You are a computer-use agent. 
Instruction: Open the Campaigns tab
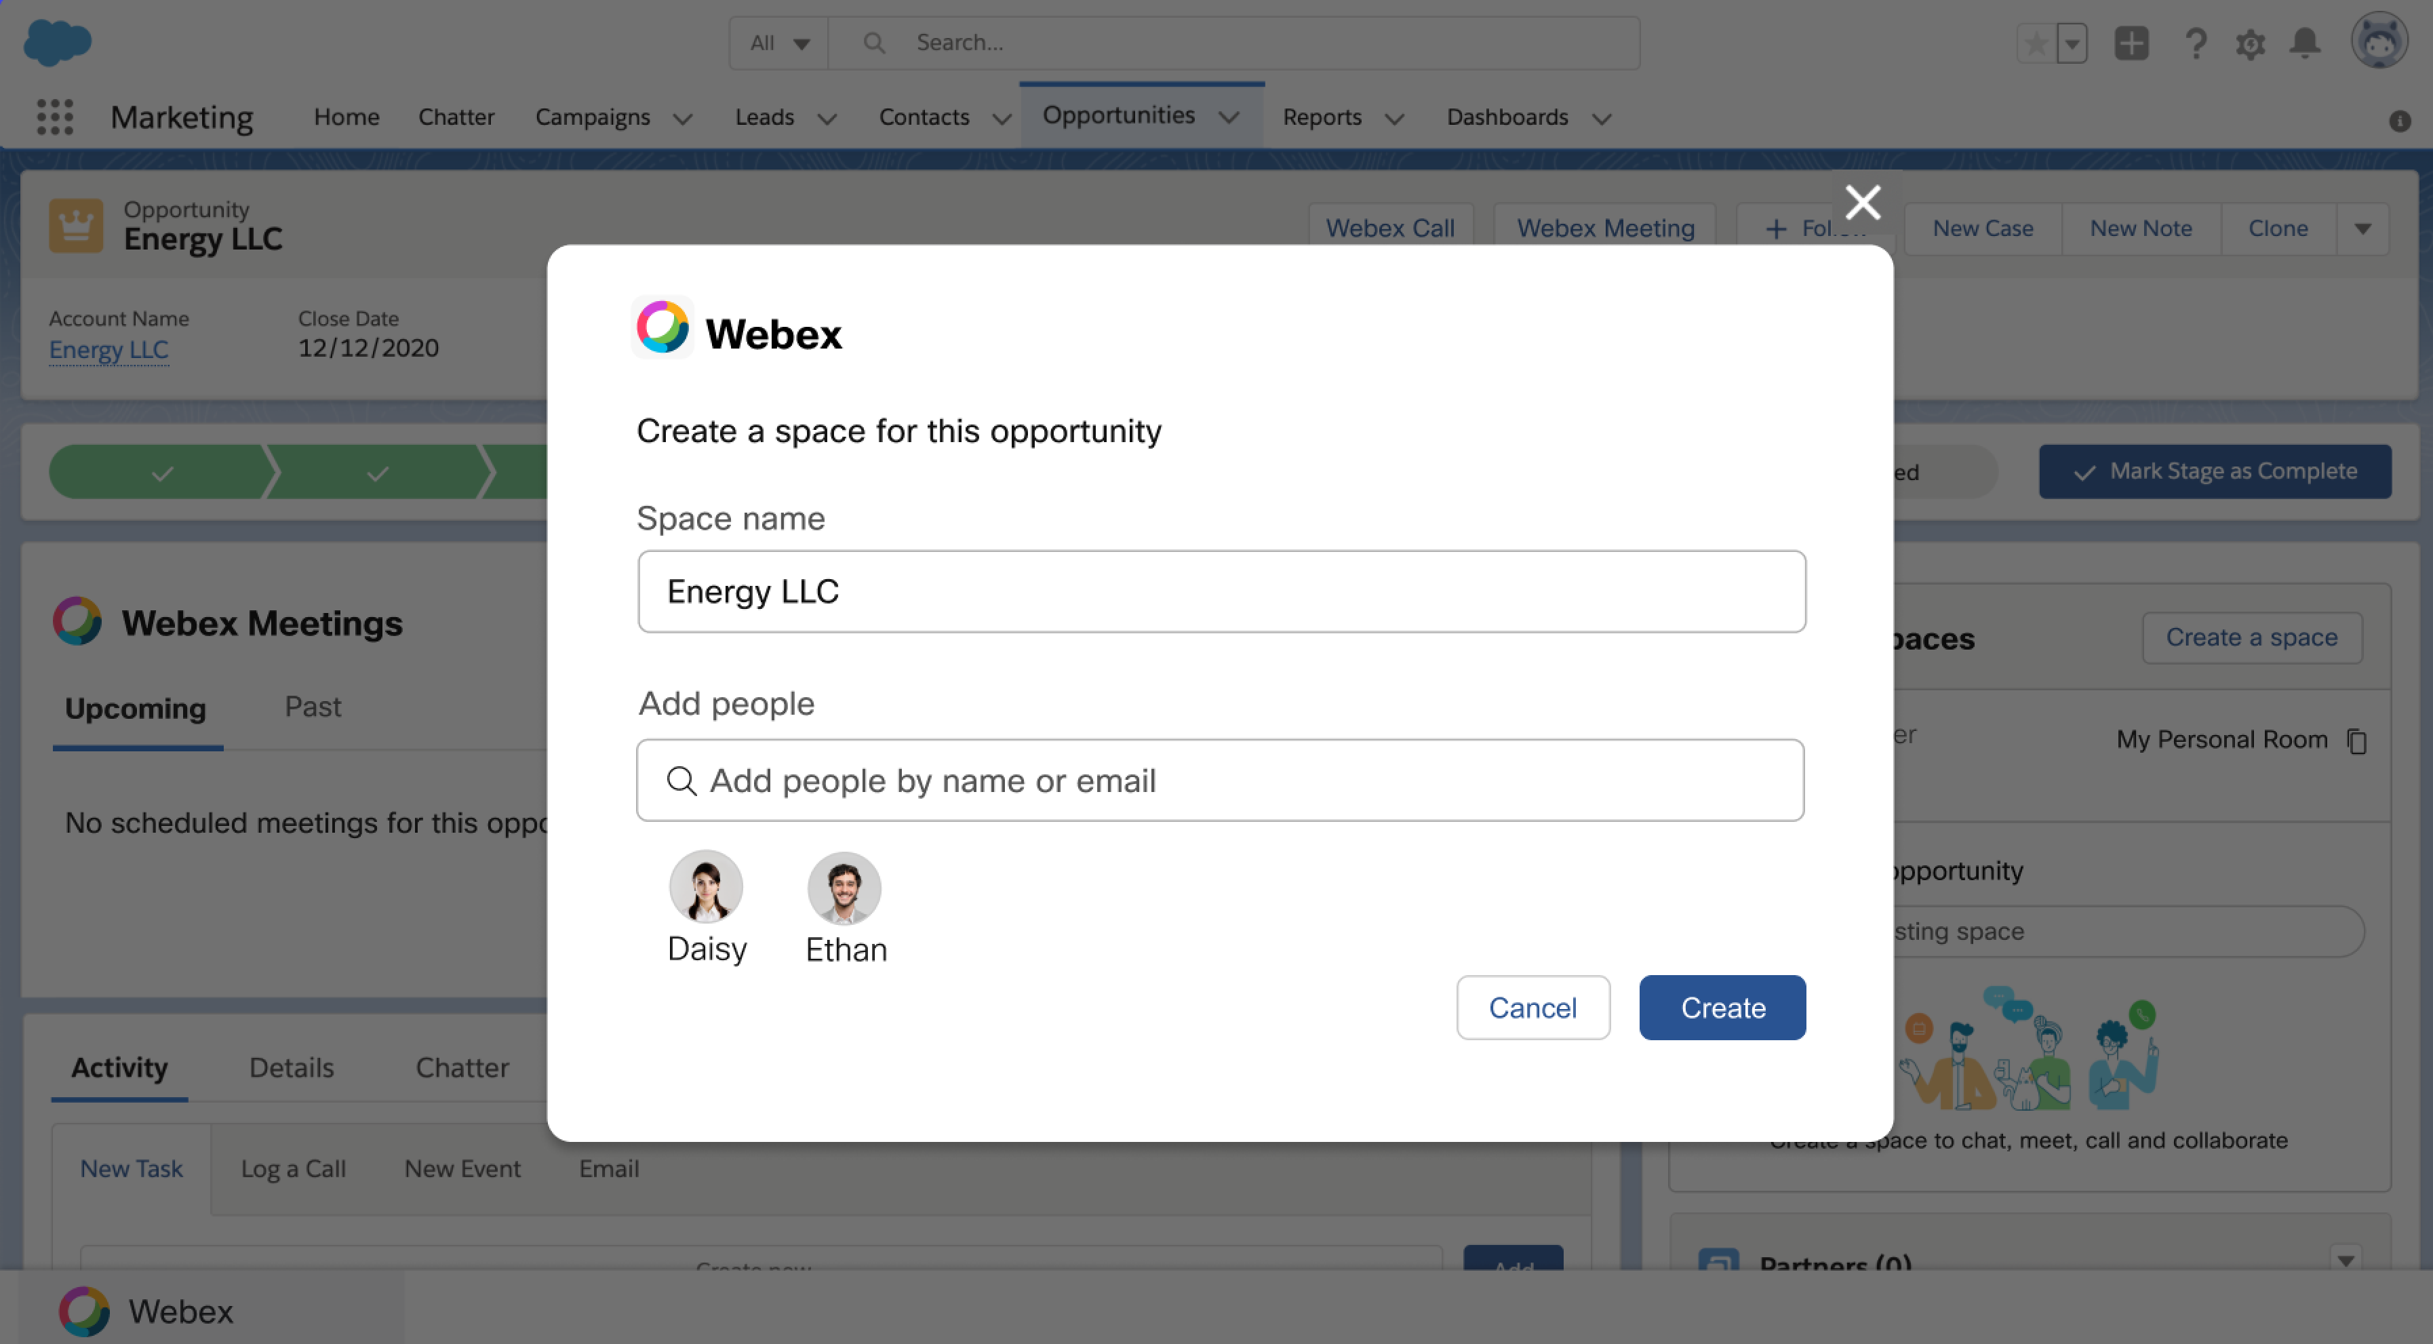click(x=592, y=117)
